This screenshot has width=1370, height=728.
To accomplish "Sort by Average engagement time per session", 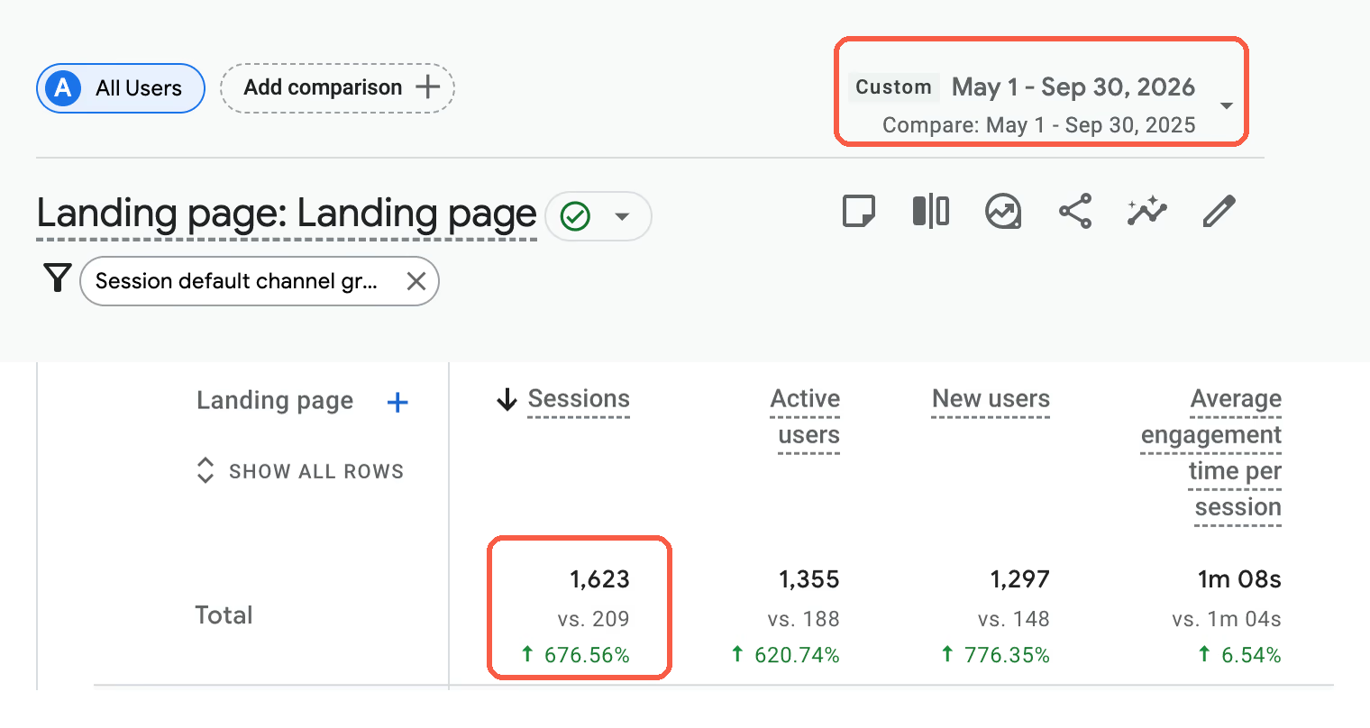I will (x=1211, y=453).
